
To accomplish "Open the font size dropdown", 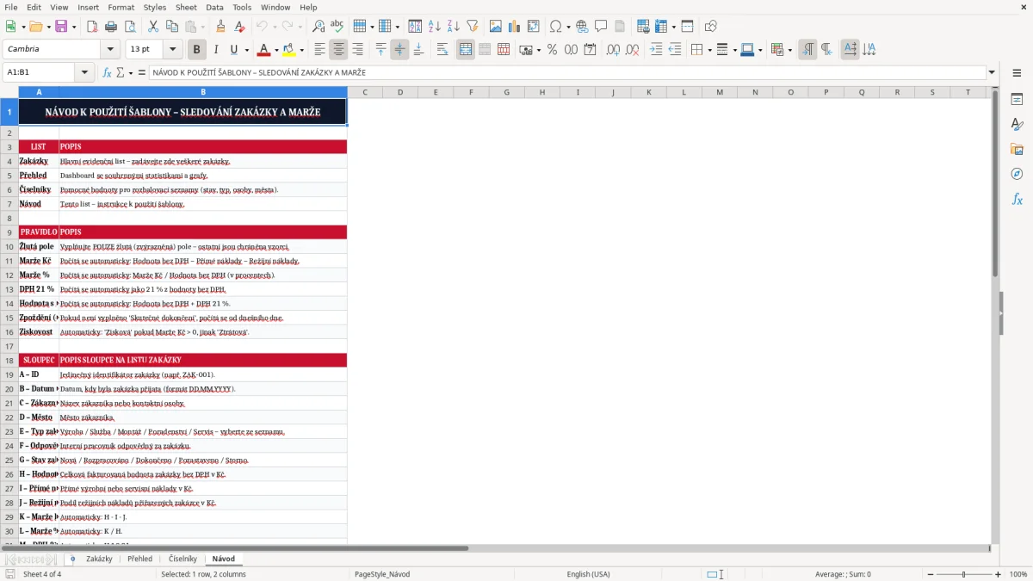I will click(172, 50).
